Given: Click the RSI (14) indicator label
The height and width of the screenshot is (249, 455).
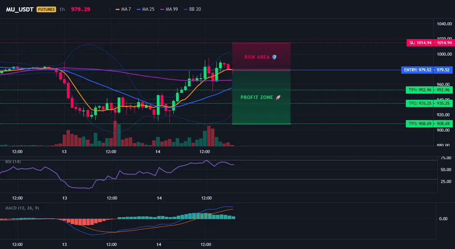Looking at the screenshot, I should 13,162.
